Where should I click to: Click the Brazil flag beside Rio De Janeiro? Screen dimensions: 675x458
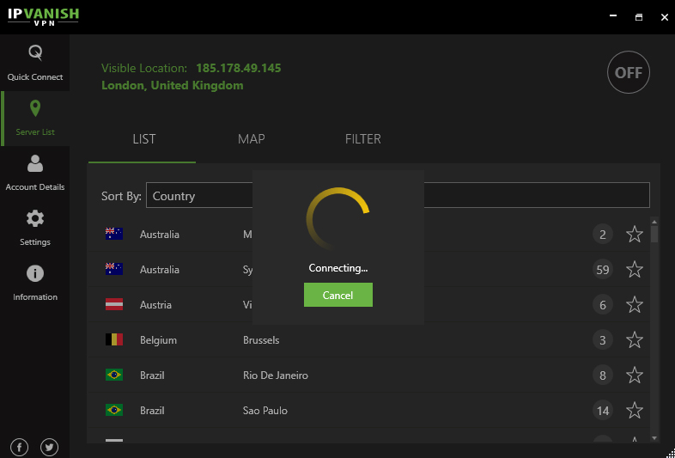(114, 375)
